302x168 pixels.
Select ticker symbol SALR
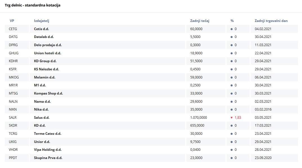tap(13, 118)
